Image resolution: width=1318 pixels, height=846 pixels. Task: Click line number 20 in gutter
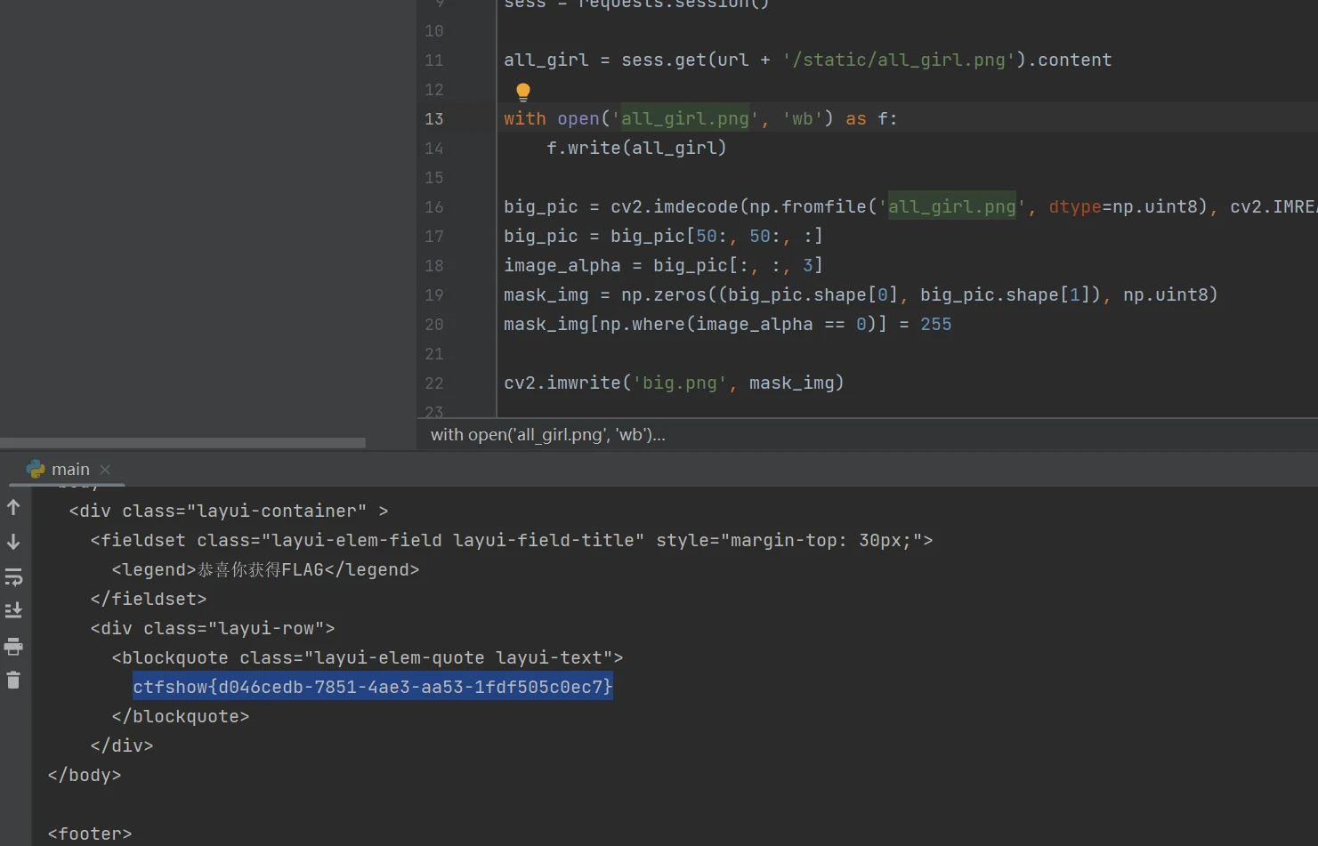click(434, 325)
